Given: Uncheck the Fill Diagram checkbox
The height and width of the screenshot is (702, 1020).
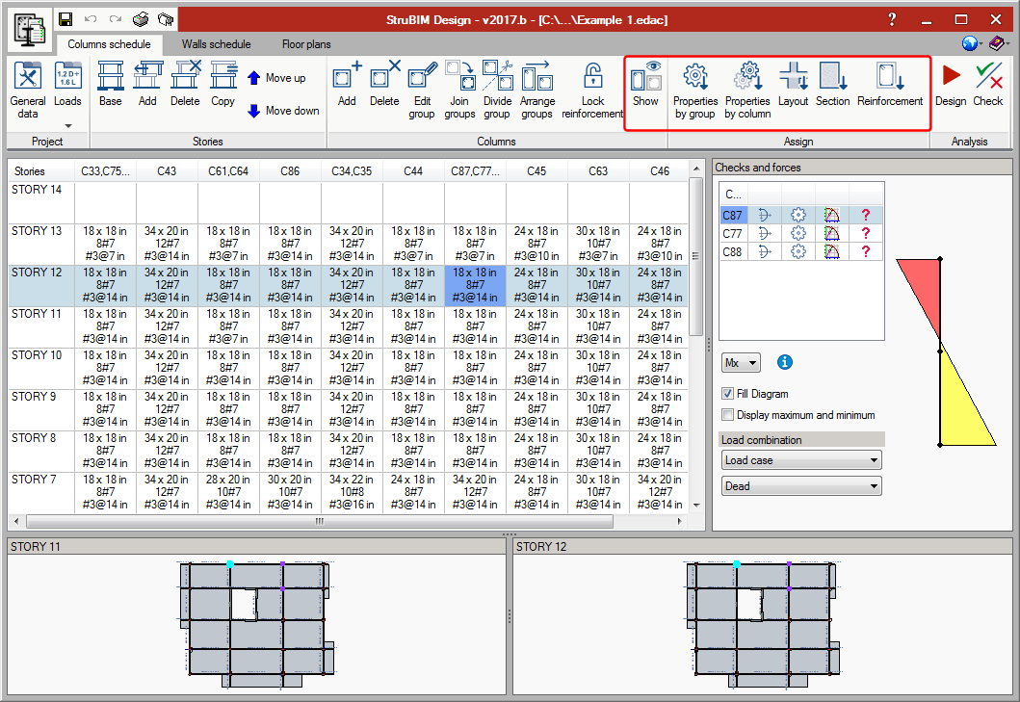Looking at the screenshot, I should pos(728,394).
